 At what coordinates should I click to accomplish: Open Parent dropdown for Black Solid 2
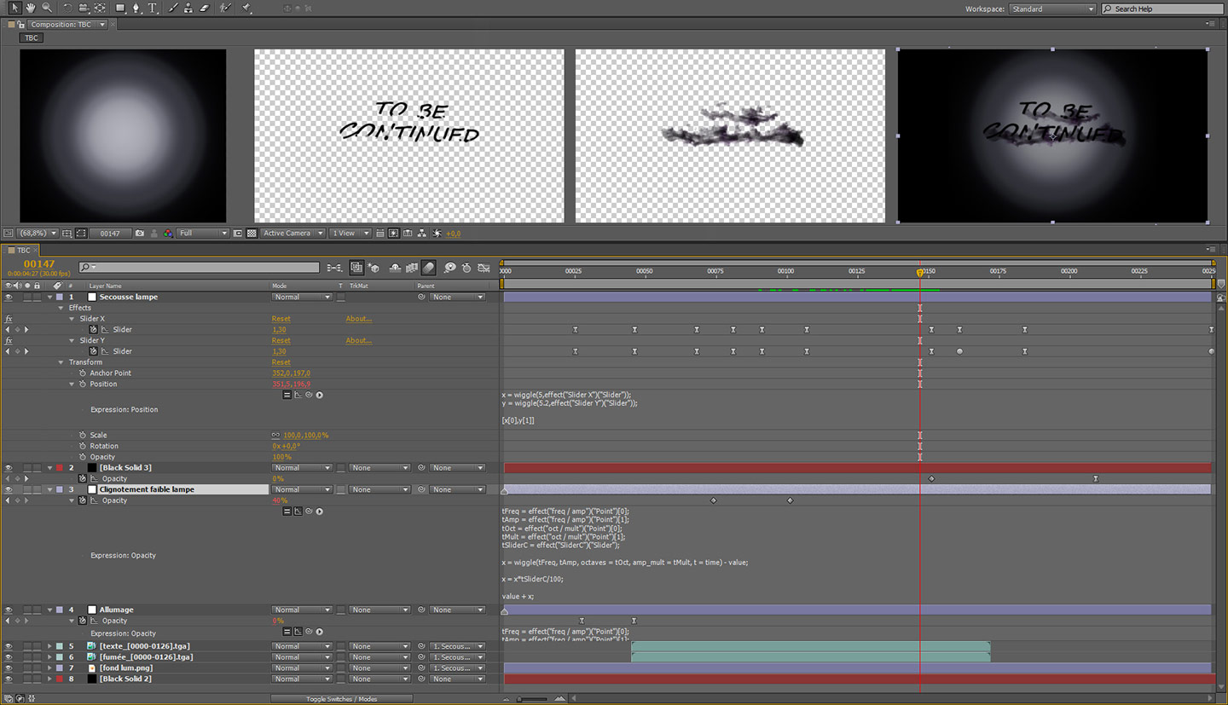click(457, 679)
